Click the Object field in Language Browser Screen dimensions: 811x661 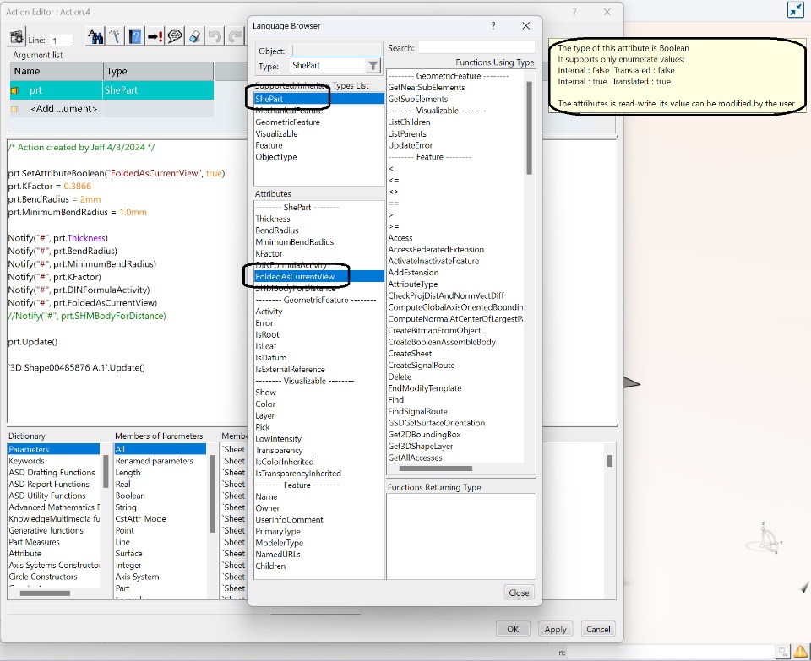[335, 50]
